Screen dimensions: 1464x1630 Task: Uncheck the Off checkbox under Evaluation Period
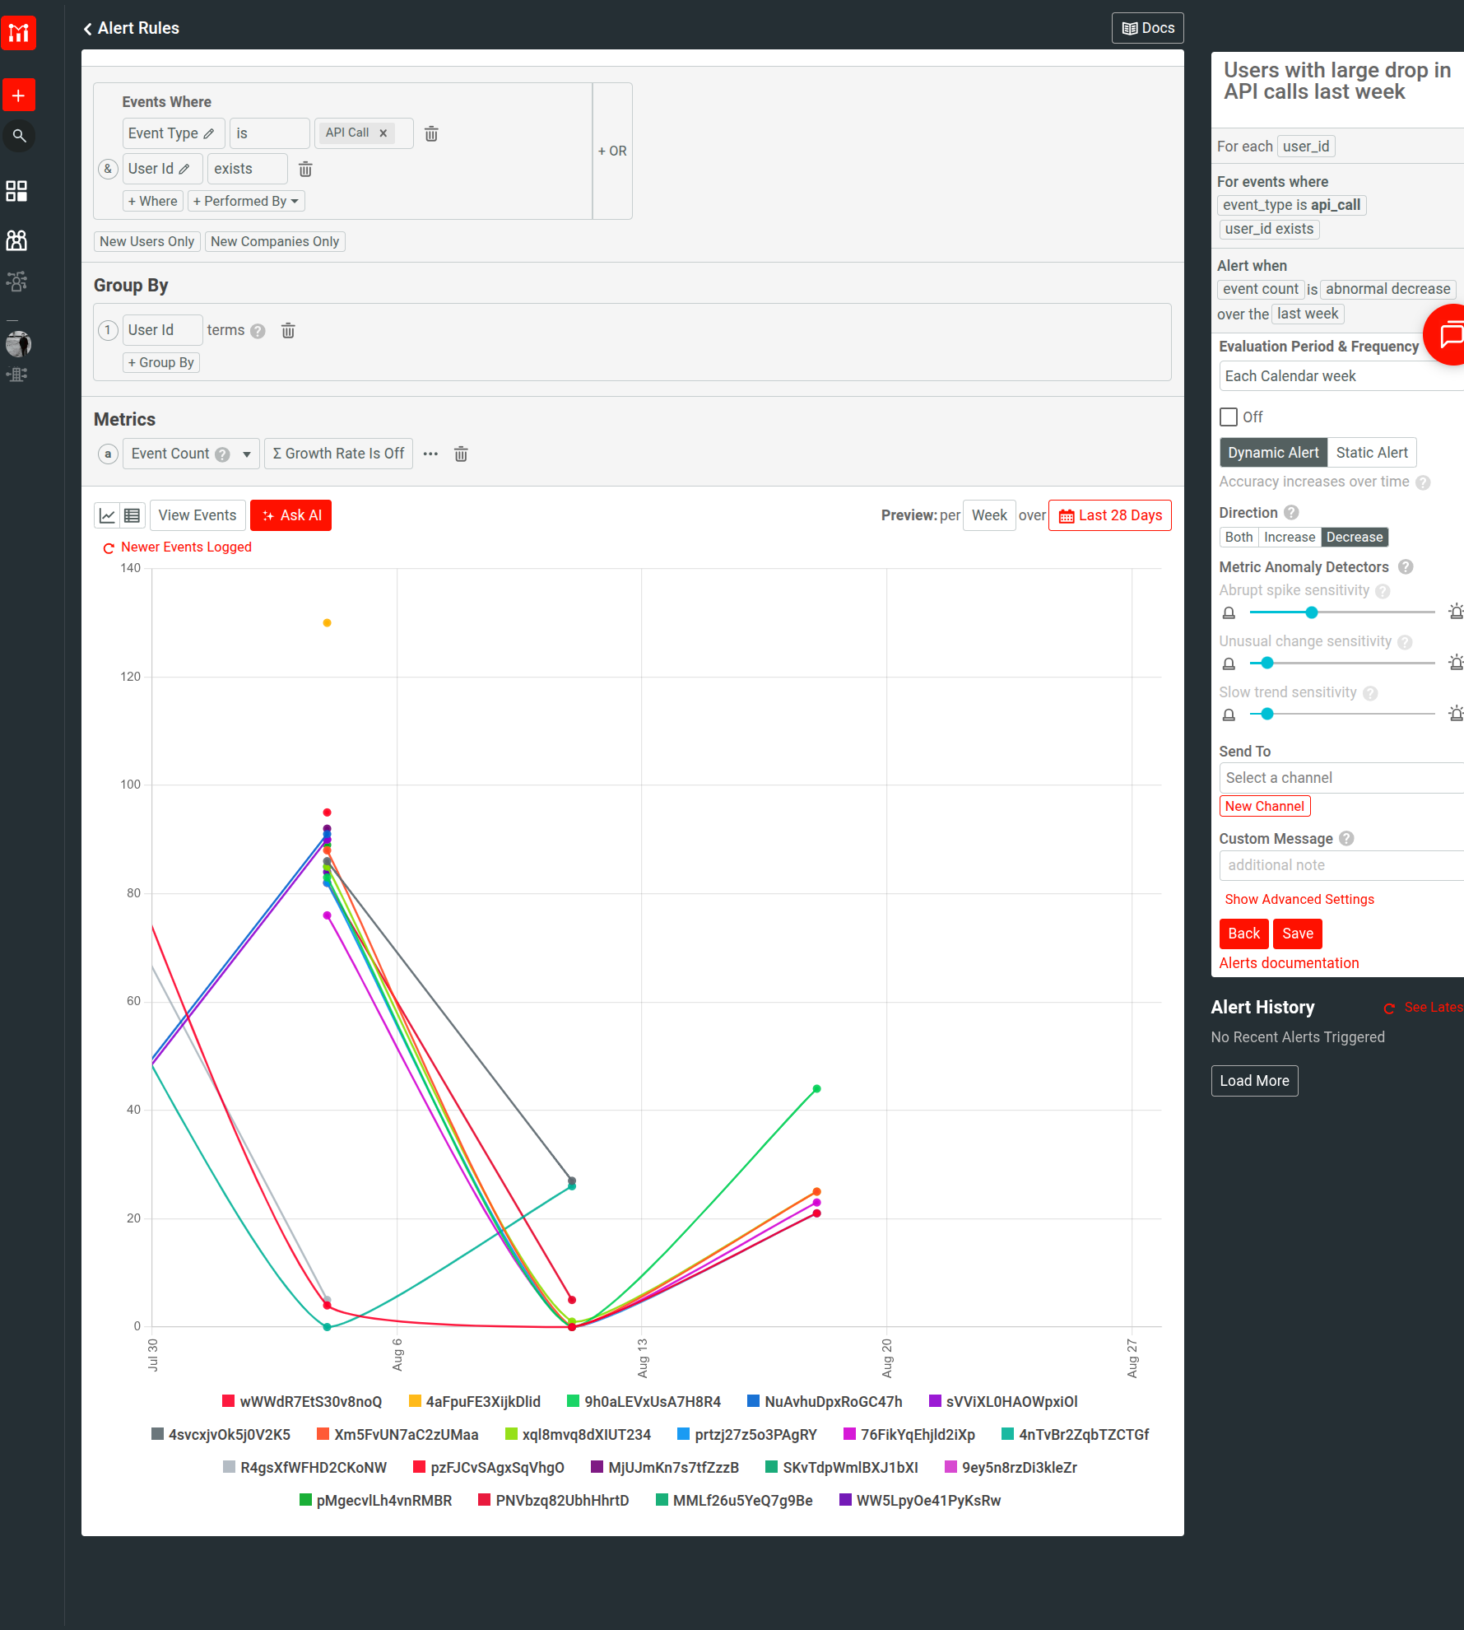click(x=1229, y=417)
